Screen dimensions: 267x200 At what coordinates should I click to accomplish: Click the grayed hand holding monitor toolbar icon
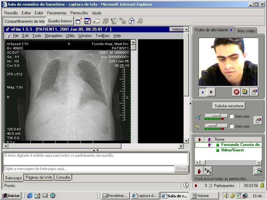[x=105, y=21]
